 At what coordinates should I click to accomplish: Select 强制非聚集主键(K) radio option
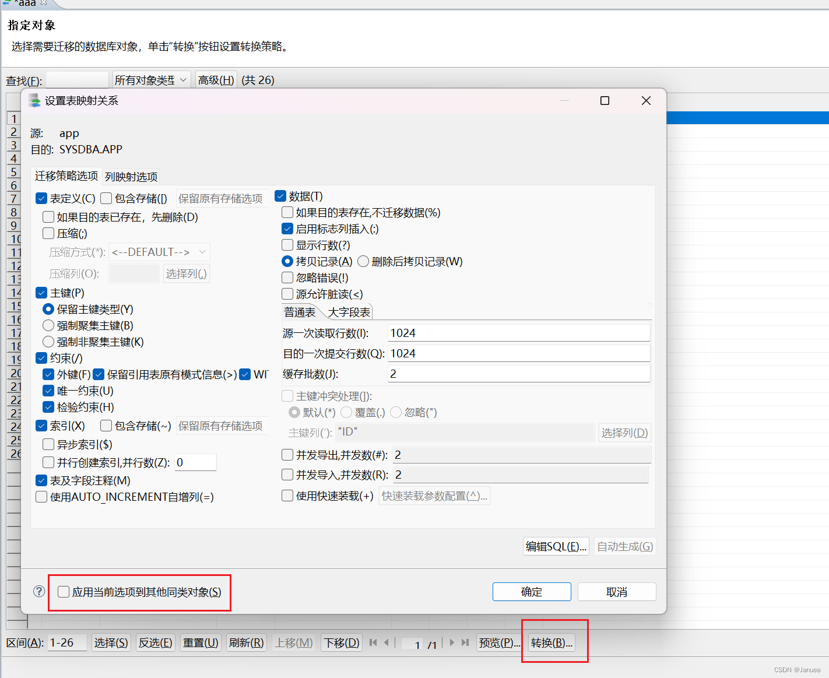[x=48, y=342]
